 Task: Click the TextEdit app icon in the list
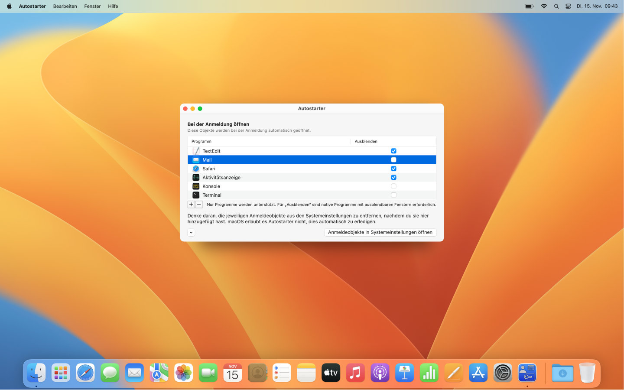click(196, 151)
